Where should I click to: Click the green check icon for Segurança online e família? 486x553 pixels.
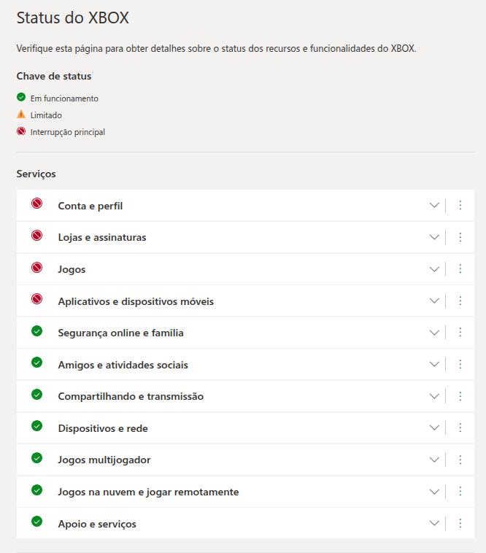pyautogui.click(x=36, y=330)
